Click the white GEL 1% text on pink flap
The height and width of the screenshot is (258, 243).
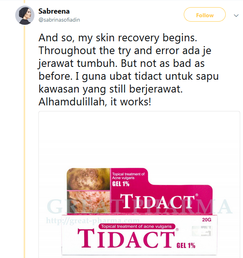point(121,184)
